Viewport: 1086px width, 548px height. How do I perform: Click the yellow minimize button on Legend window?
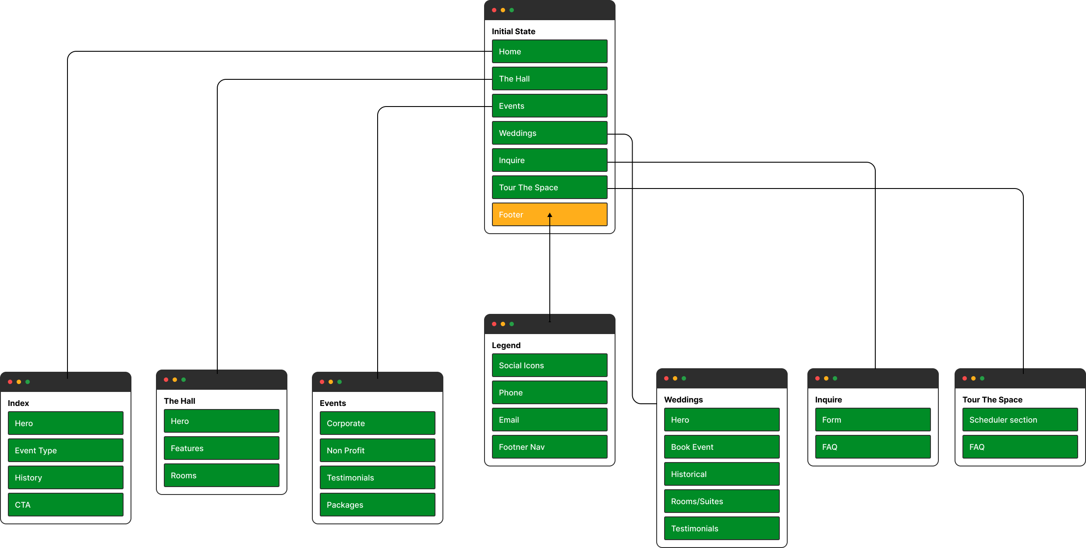tap(503, 327)
